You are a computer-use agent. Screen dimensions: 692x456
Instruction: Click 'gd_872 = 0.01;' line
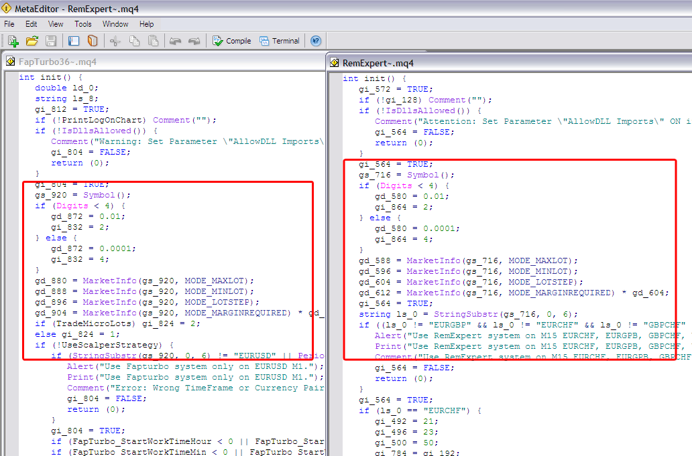point(88,216)
